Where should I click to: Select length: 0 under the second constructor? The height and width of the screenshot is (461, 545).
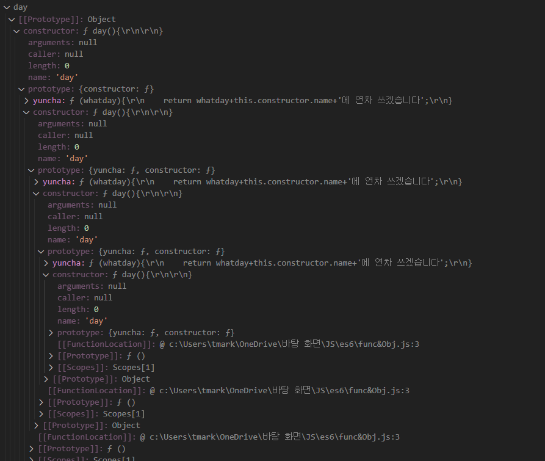pos(59,147)
